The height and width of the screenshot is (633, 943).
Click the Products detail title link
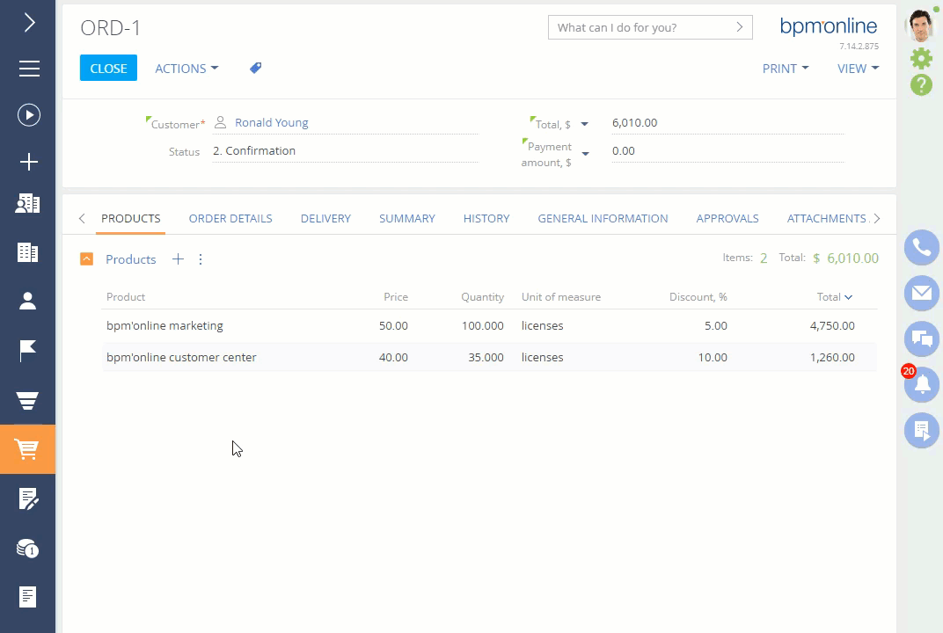click(x=130, y=259)
